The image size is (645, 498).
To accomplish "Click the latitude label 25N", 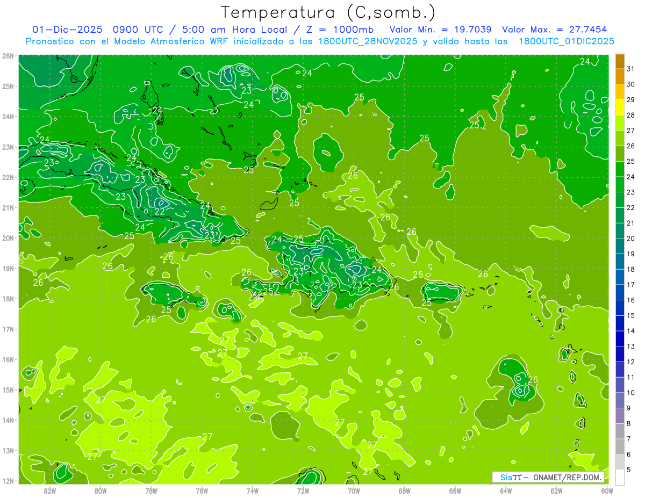I will pos(8,86).
